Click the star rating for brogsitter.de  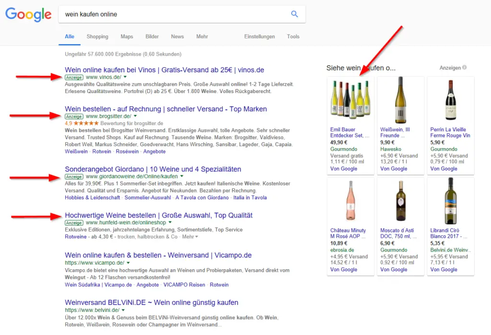point(86,123)
